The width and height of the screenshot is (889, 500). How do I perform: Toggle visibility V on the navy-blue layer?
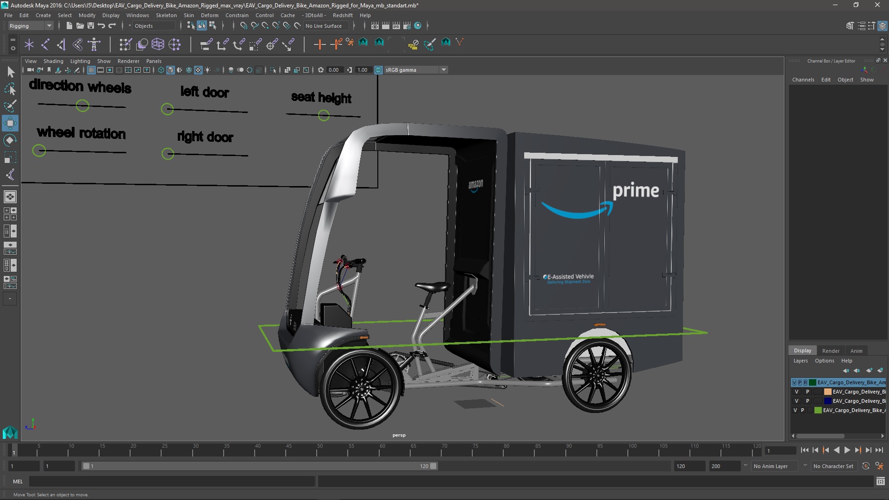796,401
